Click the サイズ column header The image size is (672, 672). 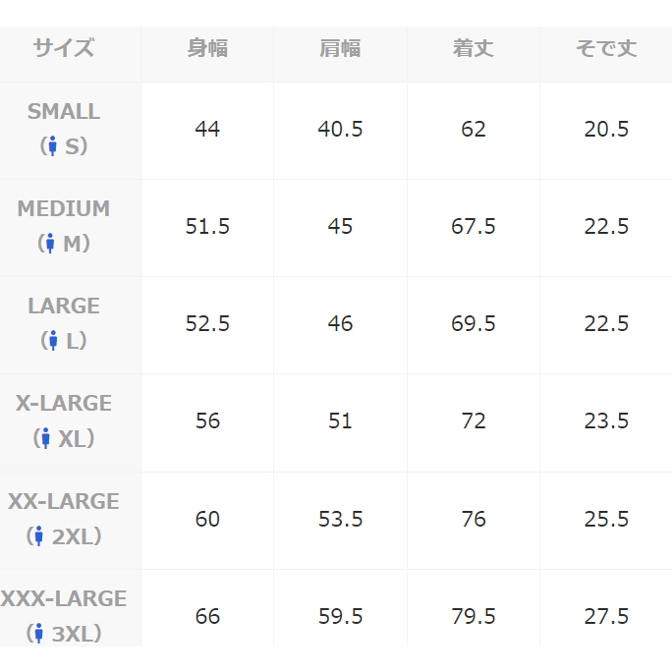pyautogui.click(x=64, y=48)
